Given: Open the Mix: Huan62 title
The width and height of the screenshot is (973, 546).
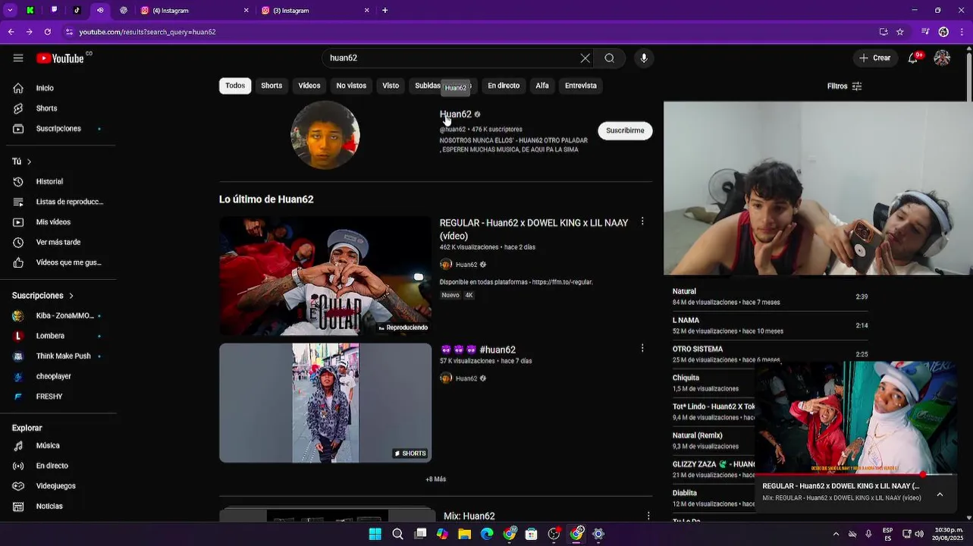Looking at the screenshot, I should [469, 516].
